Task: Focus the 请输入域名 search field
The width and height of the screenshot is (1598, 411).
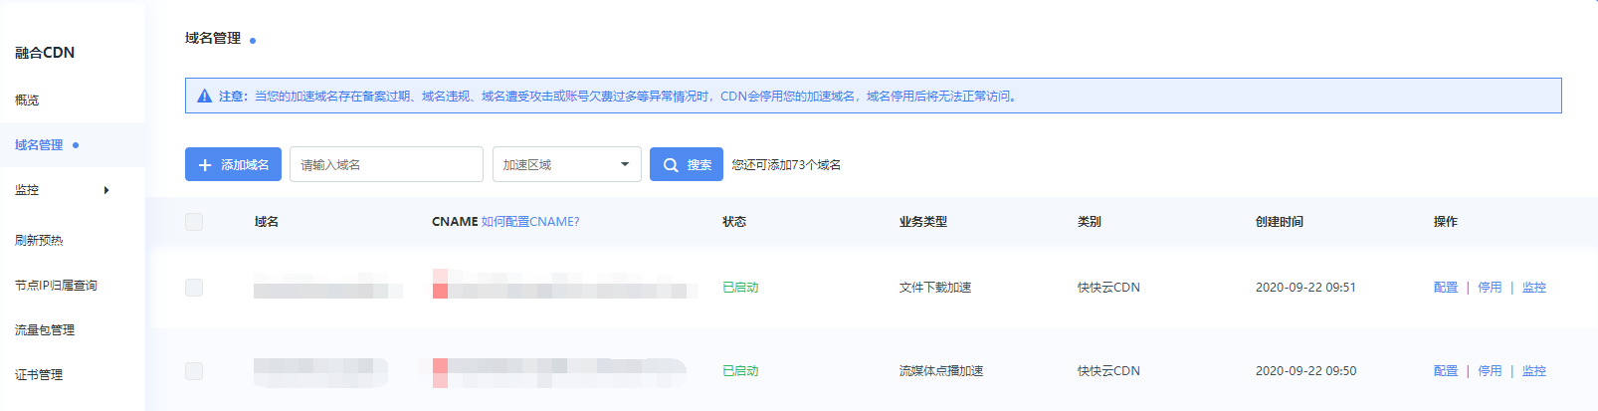Action: [386, 165]
